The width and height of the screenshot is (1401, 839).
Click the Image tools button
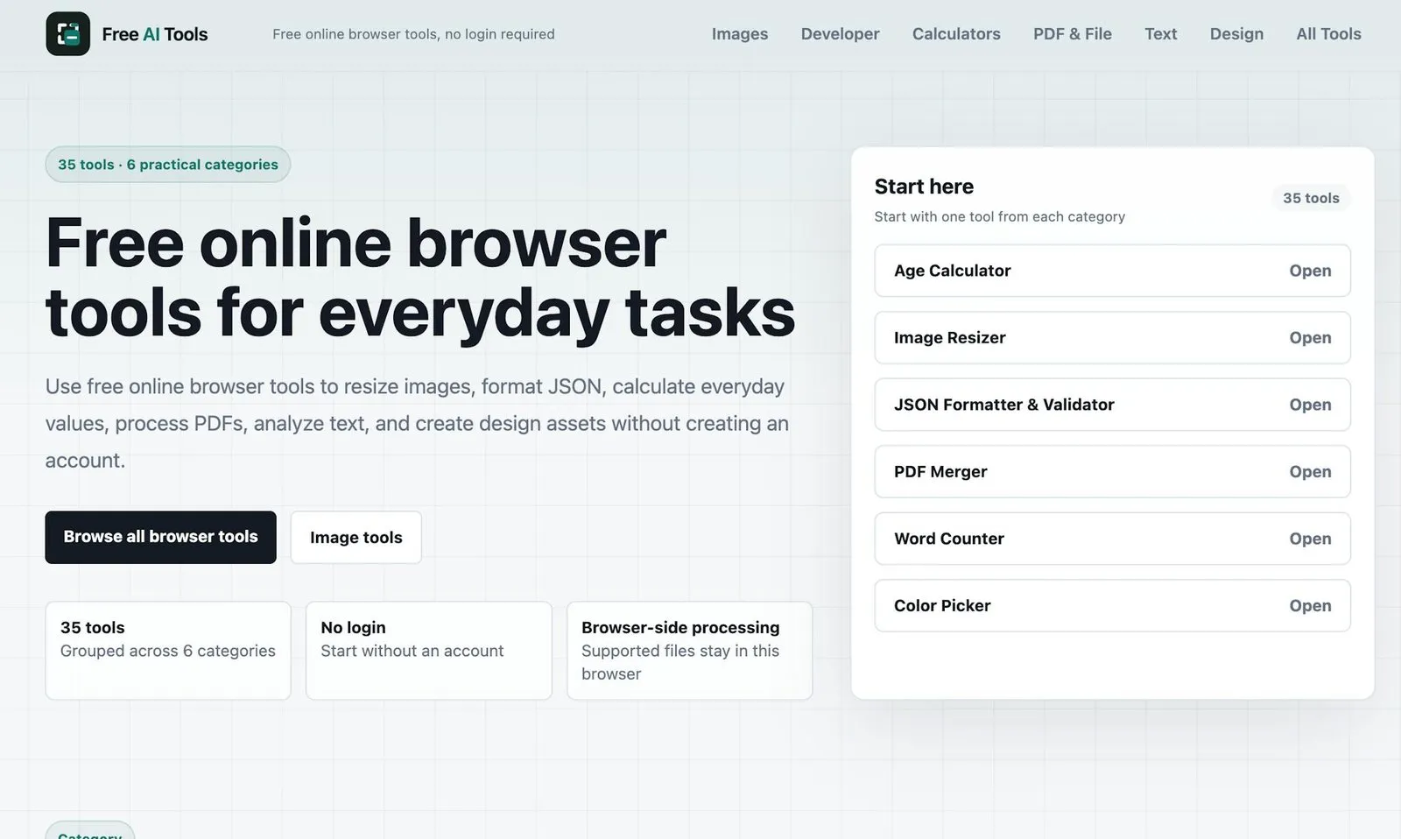coord(356,537)
